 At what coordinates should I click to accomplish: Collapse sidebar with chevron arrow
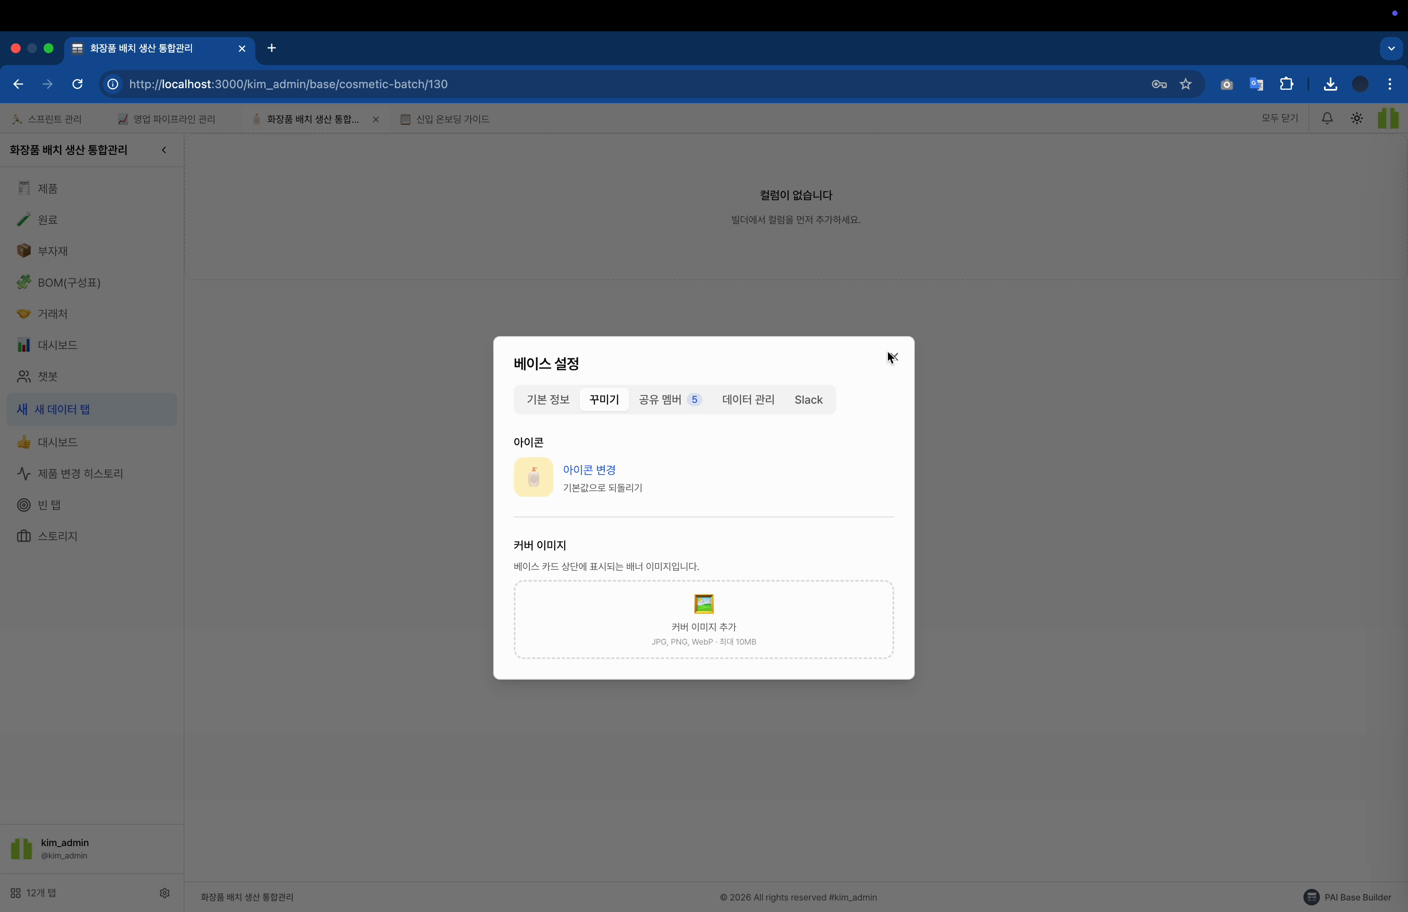164,150
